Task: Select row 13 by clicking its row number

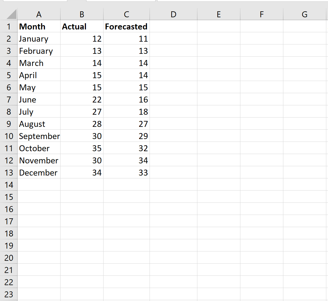Action: 9,172
